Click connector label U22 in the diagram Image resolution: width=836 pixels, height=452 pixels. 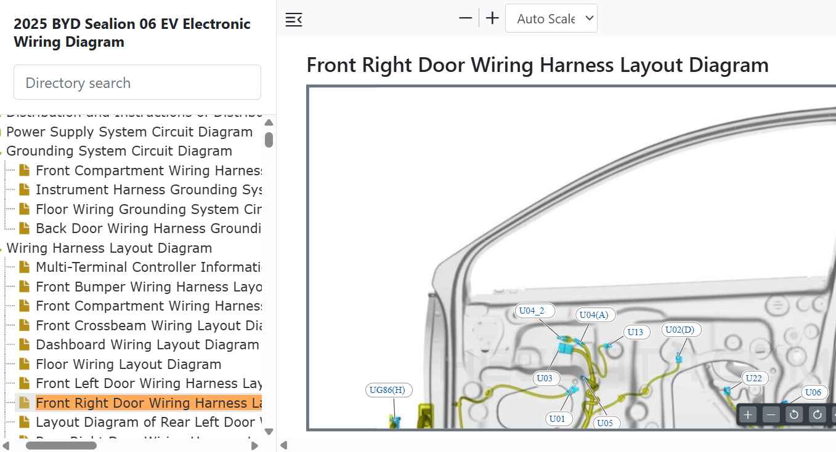point(753,378)
